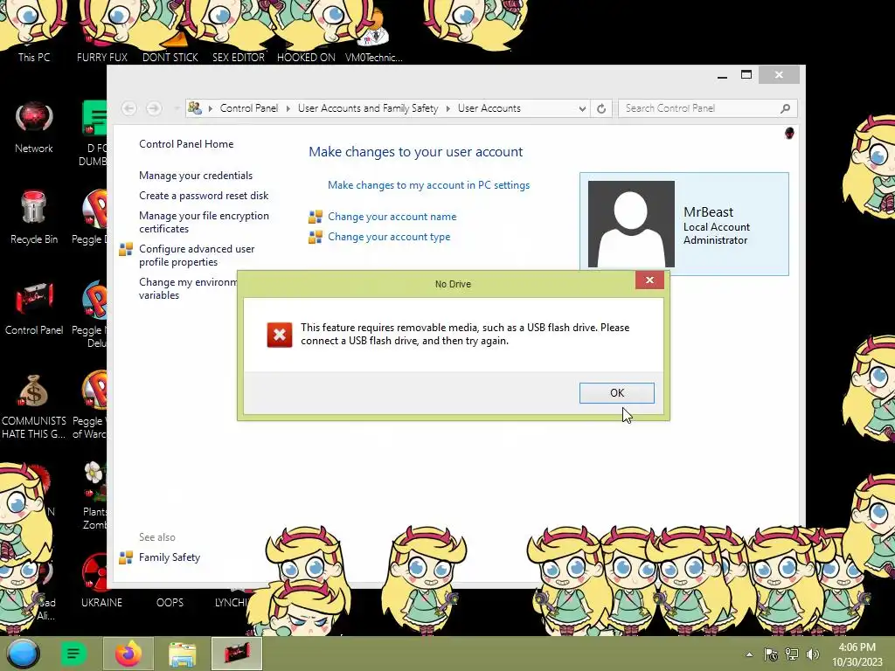Click shield icon next to Change your account type
Screen dimensions: 895x671
[315, 237]
